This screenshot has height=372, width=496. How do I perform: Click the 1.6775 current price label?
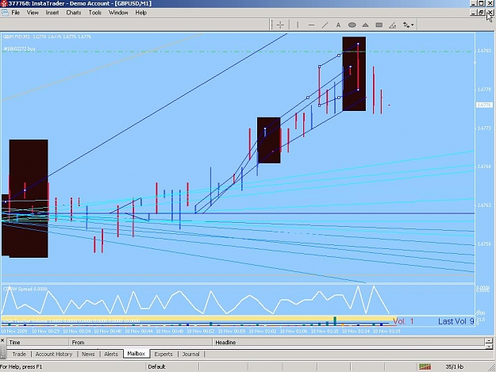point(484,105)
